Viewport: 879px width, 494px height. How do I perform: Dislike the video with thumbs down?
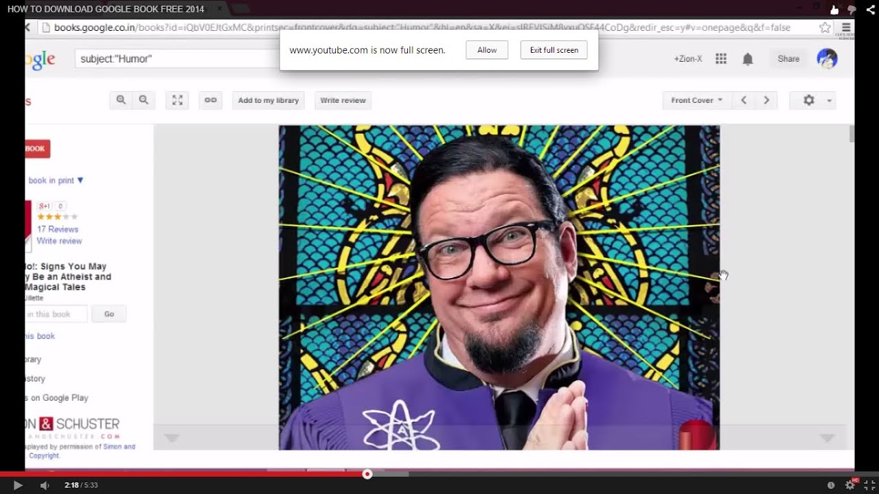pyautogui.click(x=852, y=10)
